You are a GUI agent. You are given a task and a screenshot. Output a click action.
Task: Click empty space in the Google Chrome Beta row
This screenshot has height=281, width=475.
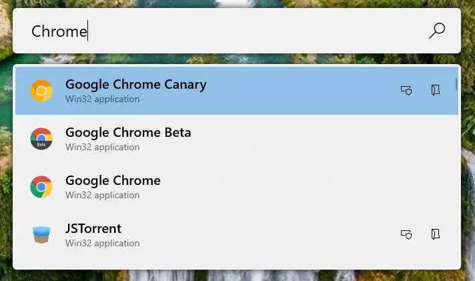click(300, 139)
